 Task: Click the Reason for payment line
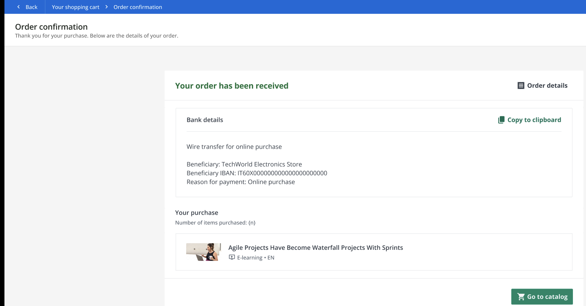pos(240,182)
